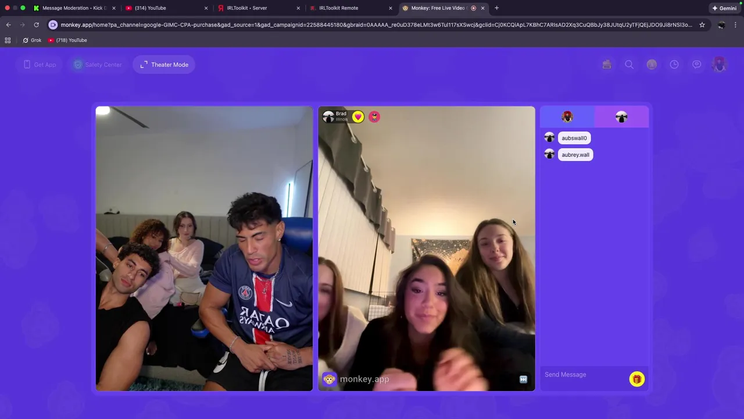Image resolution: width=744 pixels, height=419 pixels.
Task: Open the Safety Center
Action: (x=97, y=65)
